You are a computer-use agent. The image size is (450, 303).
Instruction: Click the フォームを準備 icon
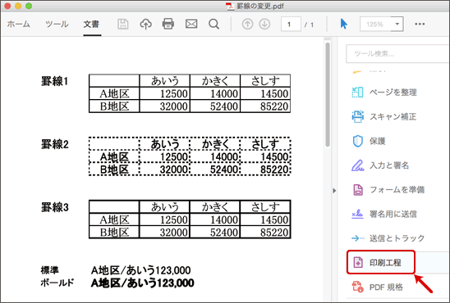click(x=357, y=190)
